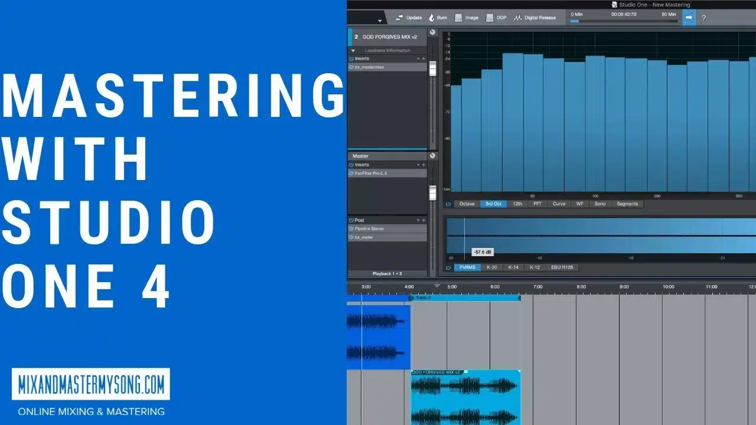Select the EBU R128 metering mode
The width and height of the screenshot is (756, 425).
click(x=562, y=267)
